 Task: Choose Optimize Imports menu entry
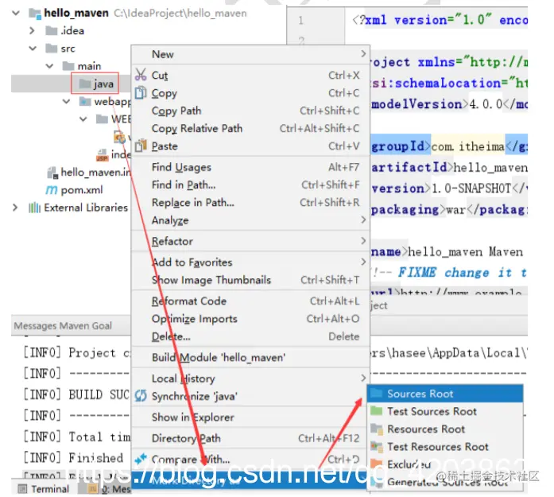click(250, 319)
